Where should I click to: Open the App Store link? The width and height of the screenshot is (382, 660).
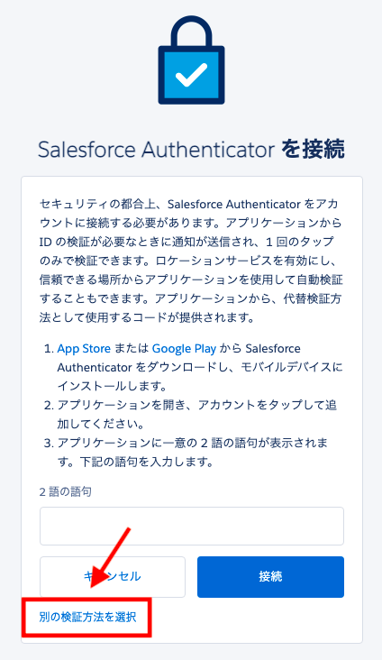click(x=84, y=349)
